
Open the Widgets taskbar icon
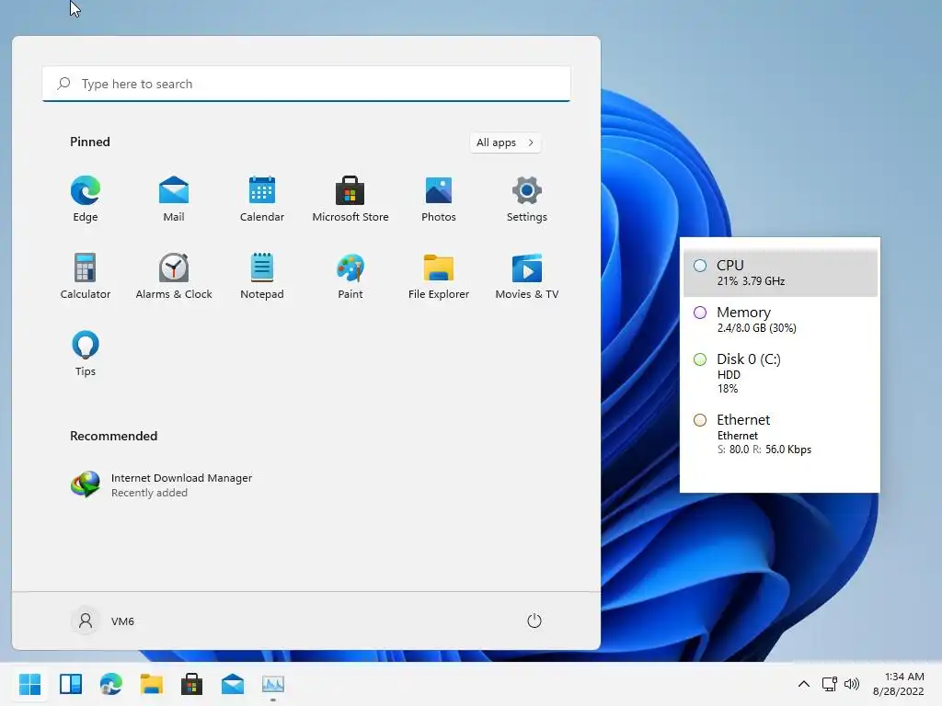[x=70, y=684]
